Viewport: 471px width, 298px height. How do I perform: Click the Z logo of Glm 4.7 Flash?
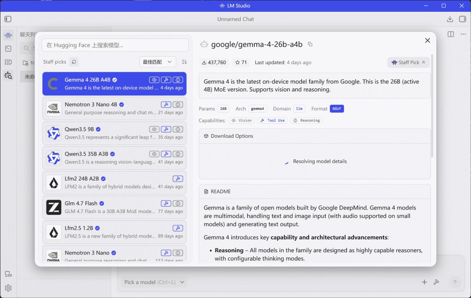[x=54, y=207]
